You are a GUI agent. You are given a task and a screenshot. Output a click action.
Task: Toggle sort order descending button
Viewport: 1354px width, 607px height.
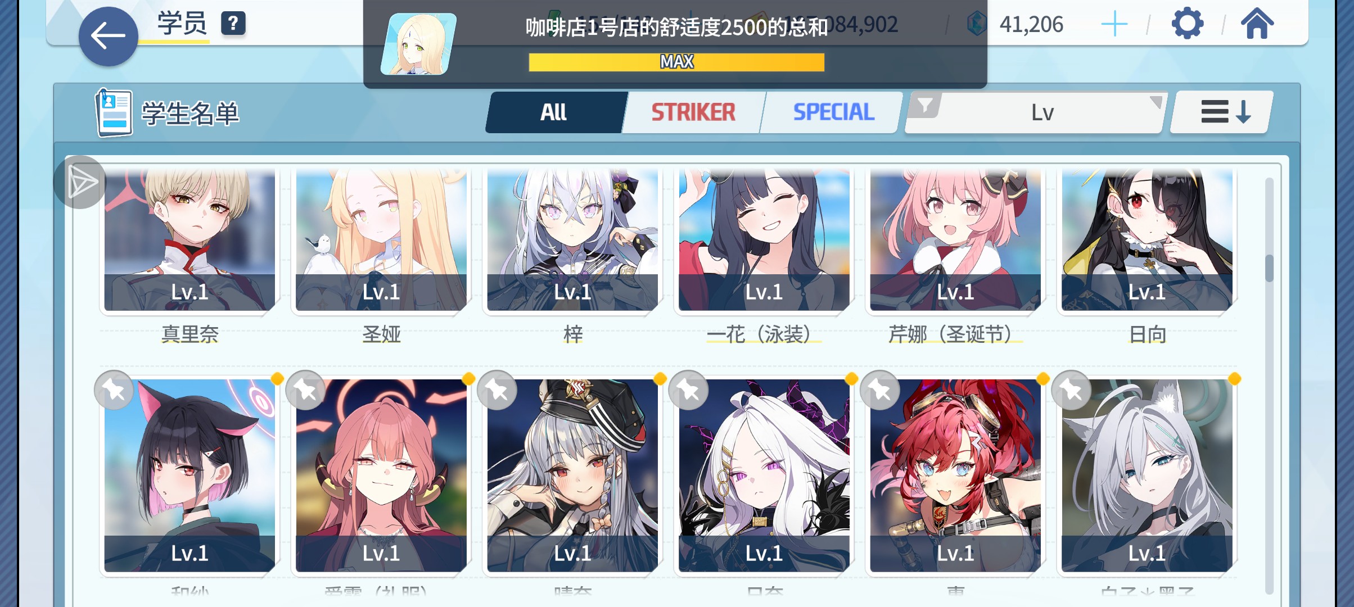[x=1221, y=112]
